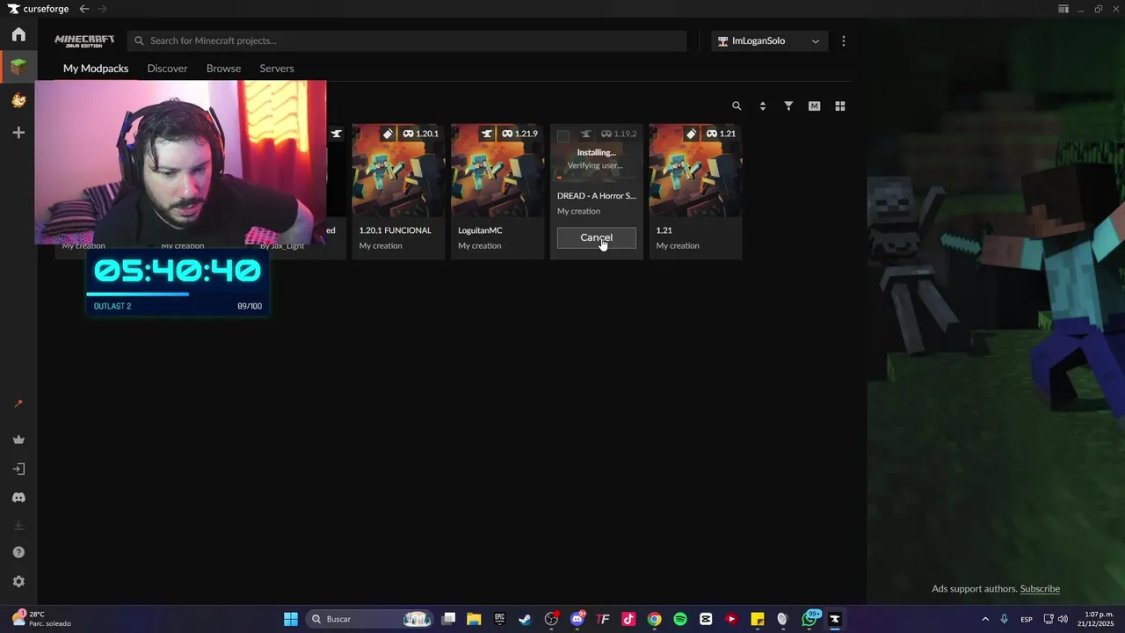
Task: Click the Subscribe link near ads notice
Action: pyautogui.click(x=1040, y=589)
